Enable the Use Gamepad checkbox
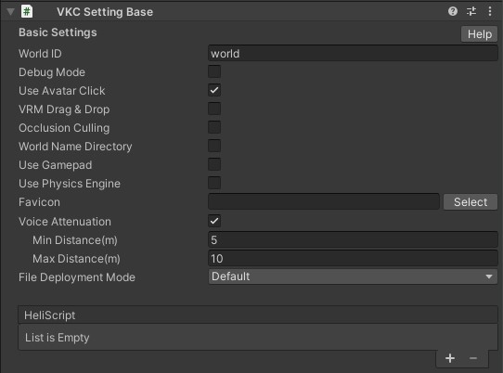The width and height of the screenshot is (503, 373). point(214,164)
